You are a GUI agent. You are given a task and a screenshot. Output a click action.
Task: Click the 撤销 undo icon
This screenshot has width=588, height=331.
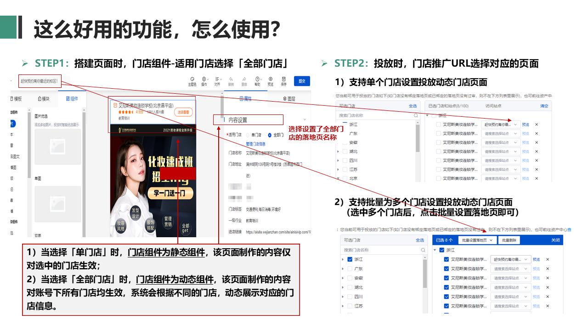point(231,79)
